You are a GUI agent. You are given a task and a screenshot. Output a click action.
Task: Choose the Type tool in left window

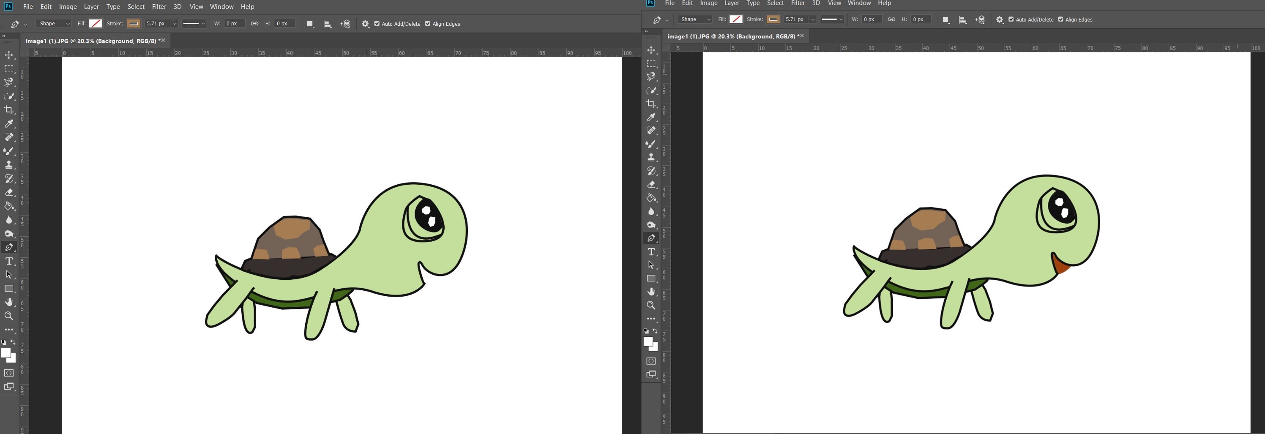click(x=9, y=261)
